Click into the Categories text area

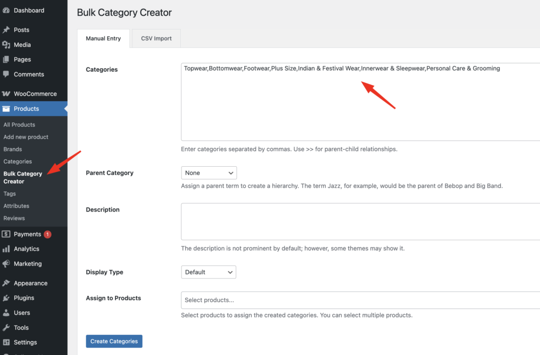click(x=360, y=102)
